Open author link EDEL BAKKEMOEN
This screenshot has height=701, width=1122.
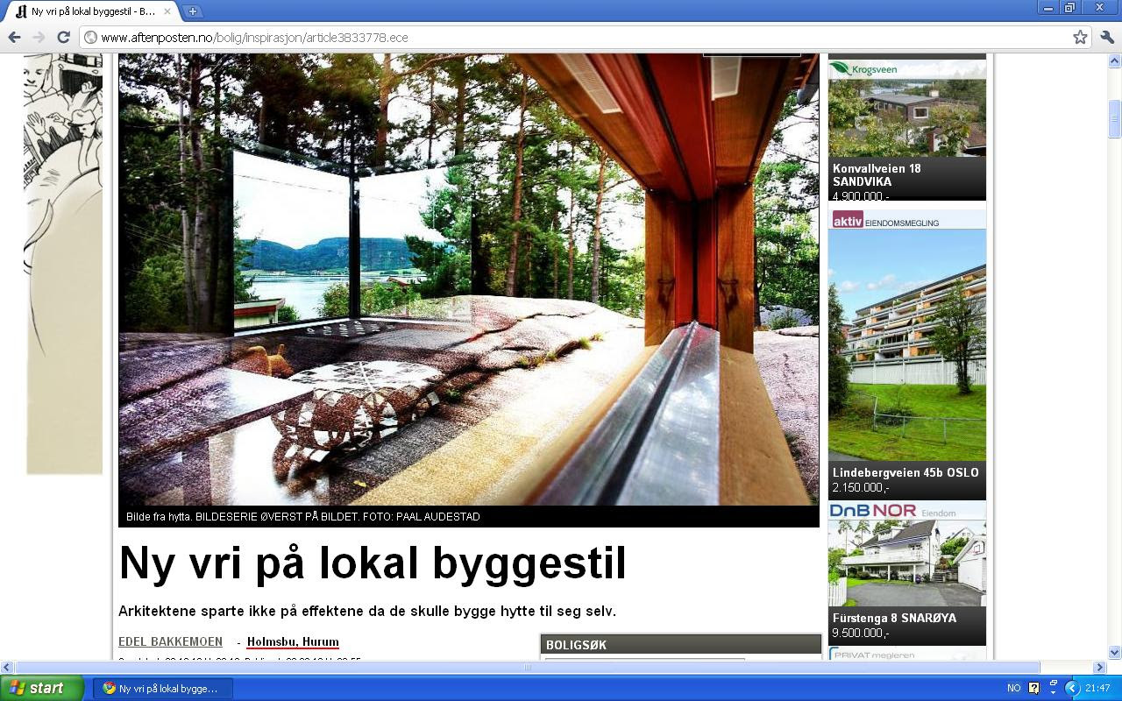(170, 641)
